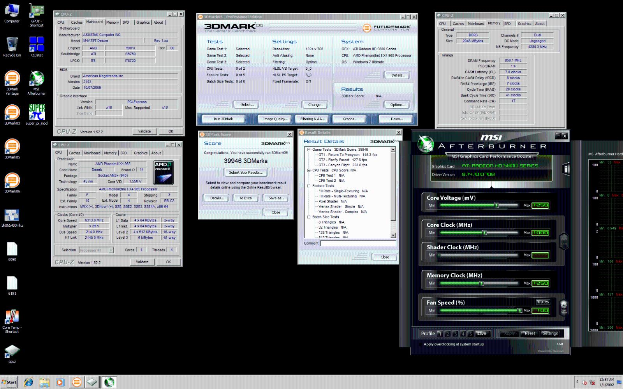This screenshot has width=623, height=389.
Task: Open SPD tab in memory CPU-Z window
Action: click(507, 24)
